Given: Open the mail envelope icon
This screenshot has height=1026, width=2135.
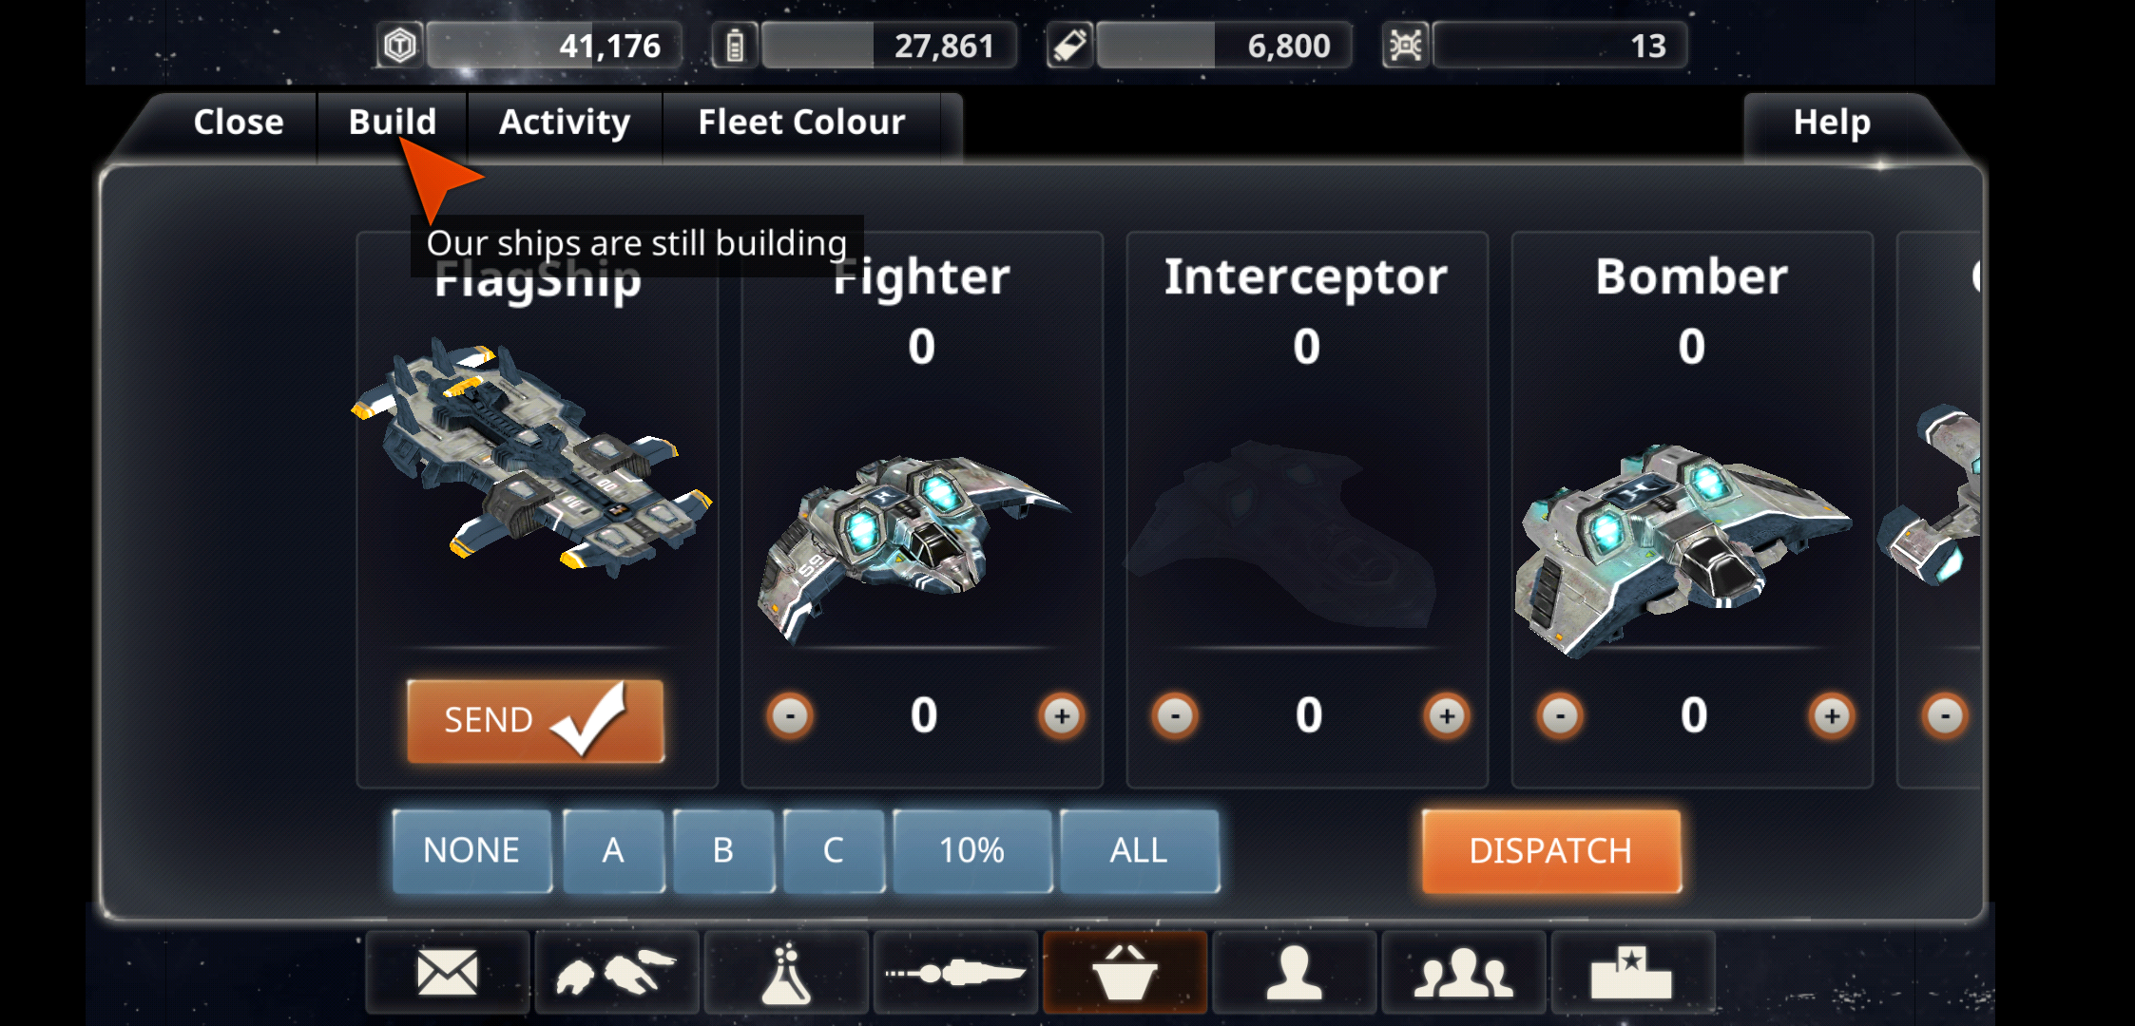Looking at the screenshot, I should click(x=447, y=973).
